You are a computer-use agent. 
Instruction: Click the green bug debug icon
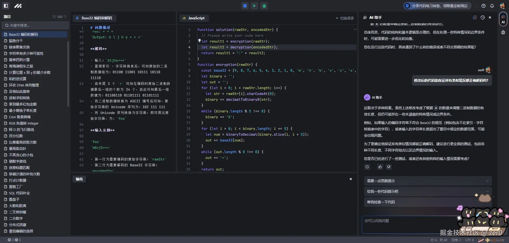click(264, 6)
